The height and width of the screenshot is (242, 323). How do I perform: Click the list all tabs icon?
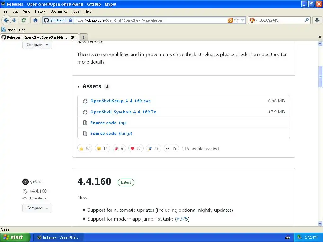tap(320, 37)
